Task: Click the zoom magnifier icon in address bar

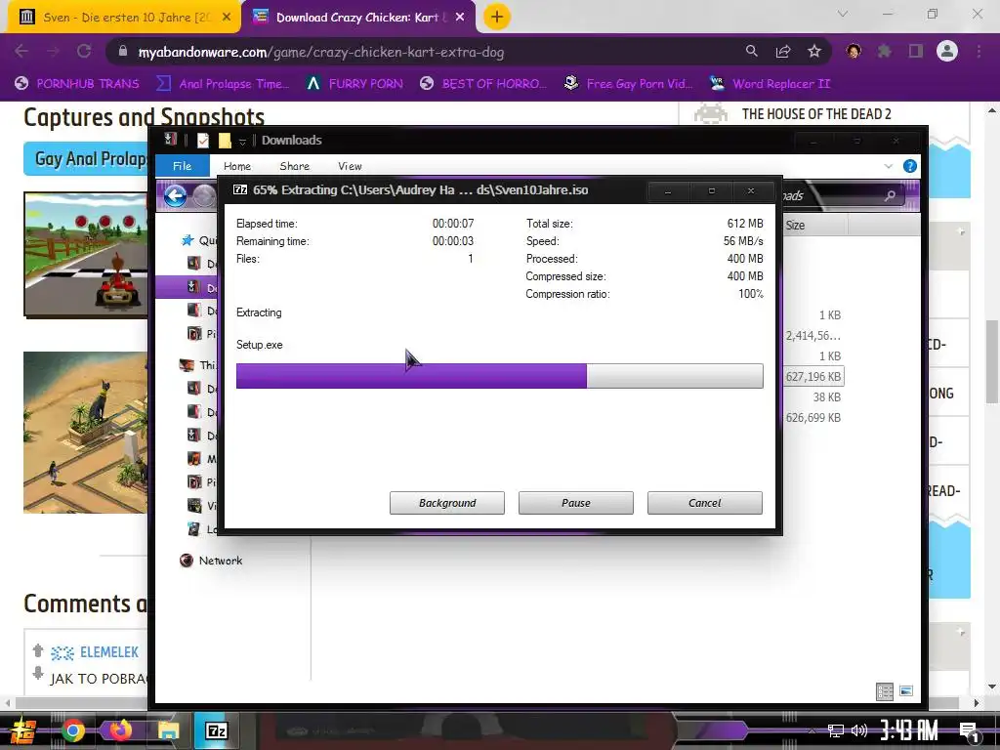Action: 752,52
